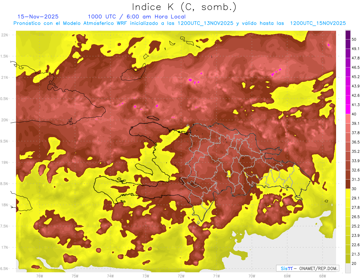Click the "17N" latitude label

click(5, 248)
